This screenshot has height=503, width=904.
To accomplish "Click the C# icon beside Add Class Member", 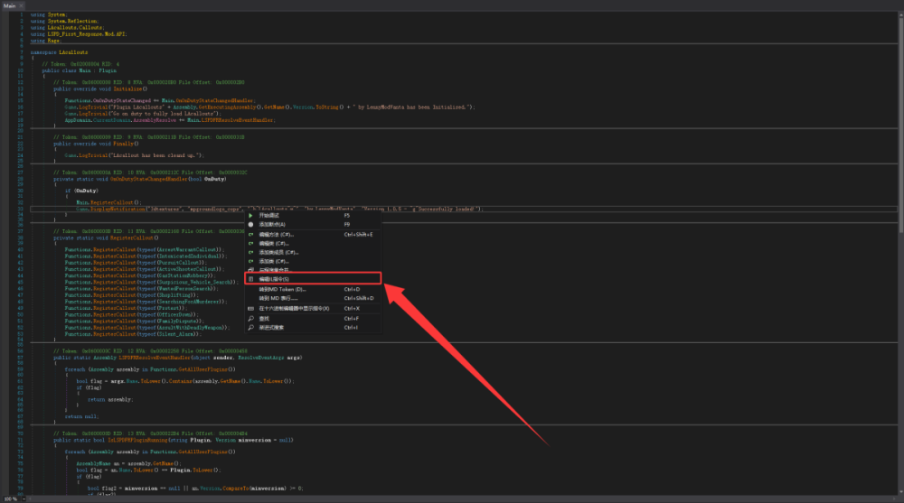I will (x=250, y=252).
